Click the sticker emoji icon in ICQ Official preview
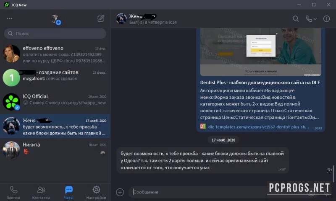This screenshot has height=201, width=336. [x=25, y=103]
